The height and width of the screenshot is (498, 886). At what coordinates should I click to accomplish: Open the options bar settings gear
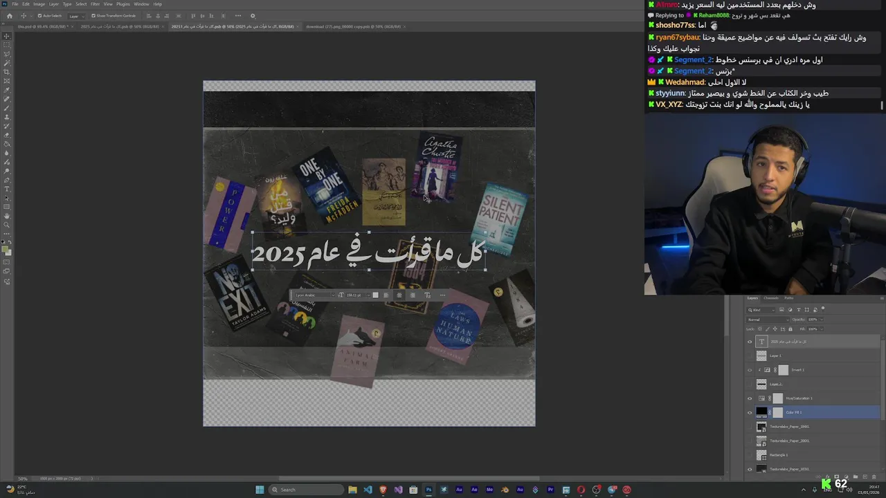coord(253,16)
